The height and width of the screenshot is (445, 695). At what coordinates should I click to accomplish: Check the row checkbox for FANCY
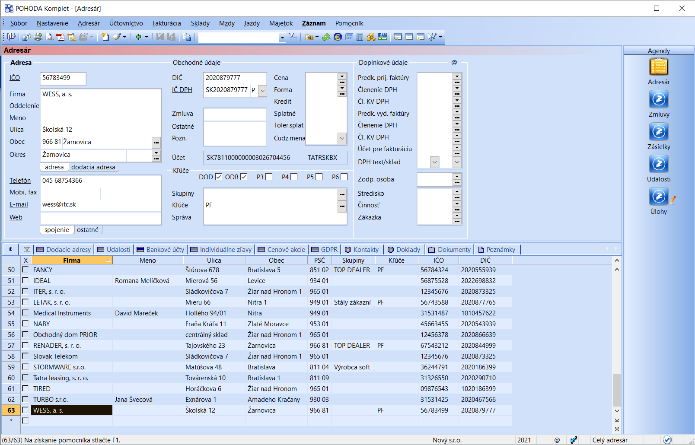(x=26, y=270)
